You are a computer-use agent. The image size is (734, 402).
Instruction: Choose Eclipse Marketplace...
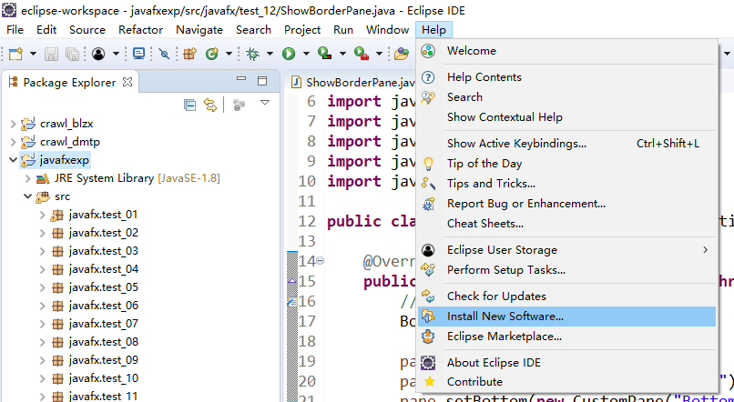[x=566, y=337]
